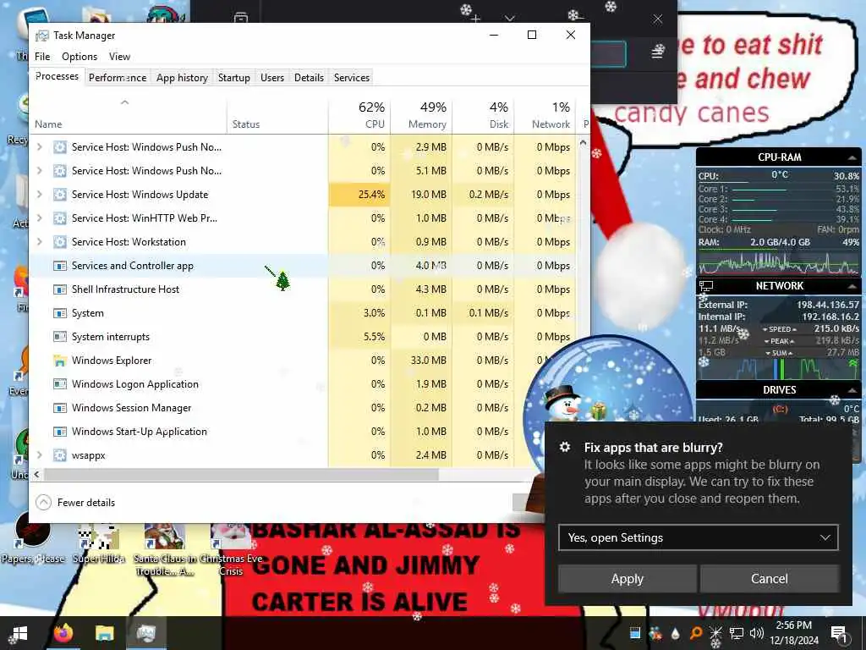
Task: Open the Options menu in Task Manager
Action: tap(79, 57)
